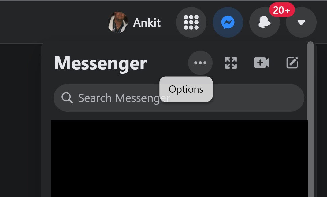The image size is (327, 197).
Task: Click the blacked-out conversation list area
Action: tap(180, 159)
